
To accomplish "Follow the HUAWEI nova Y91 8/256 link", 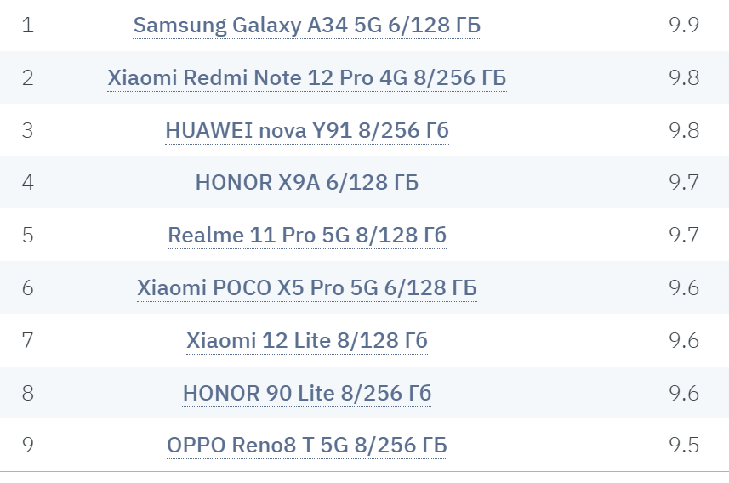I will click(307, 130).
